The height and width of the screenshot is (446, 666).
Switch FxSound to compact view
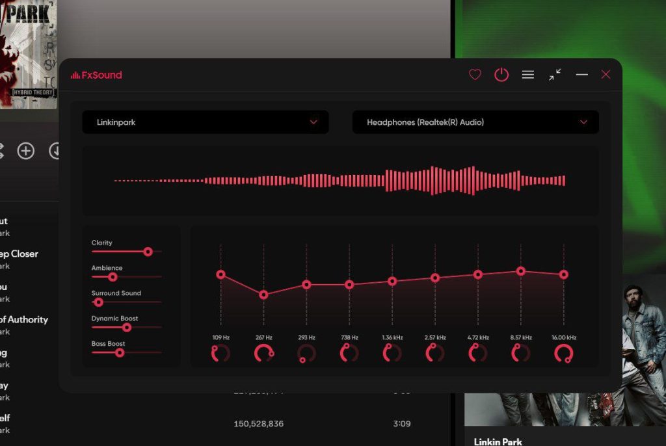555,75
